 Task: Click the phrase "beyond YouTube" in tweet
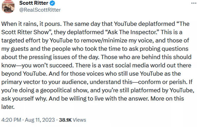pyautogui.click(x=24, y=74)
